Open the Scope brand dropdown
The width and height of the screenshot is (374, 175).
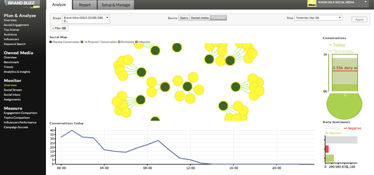(x=86, y=19)
